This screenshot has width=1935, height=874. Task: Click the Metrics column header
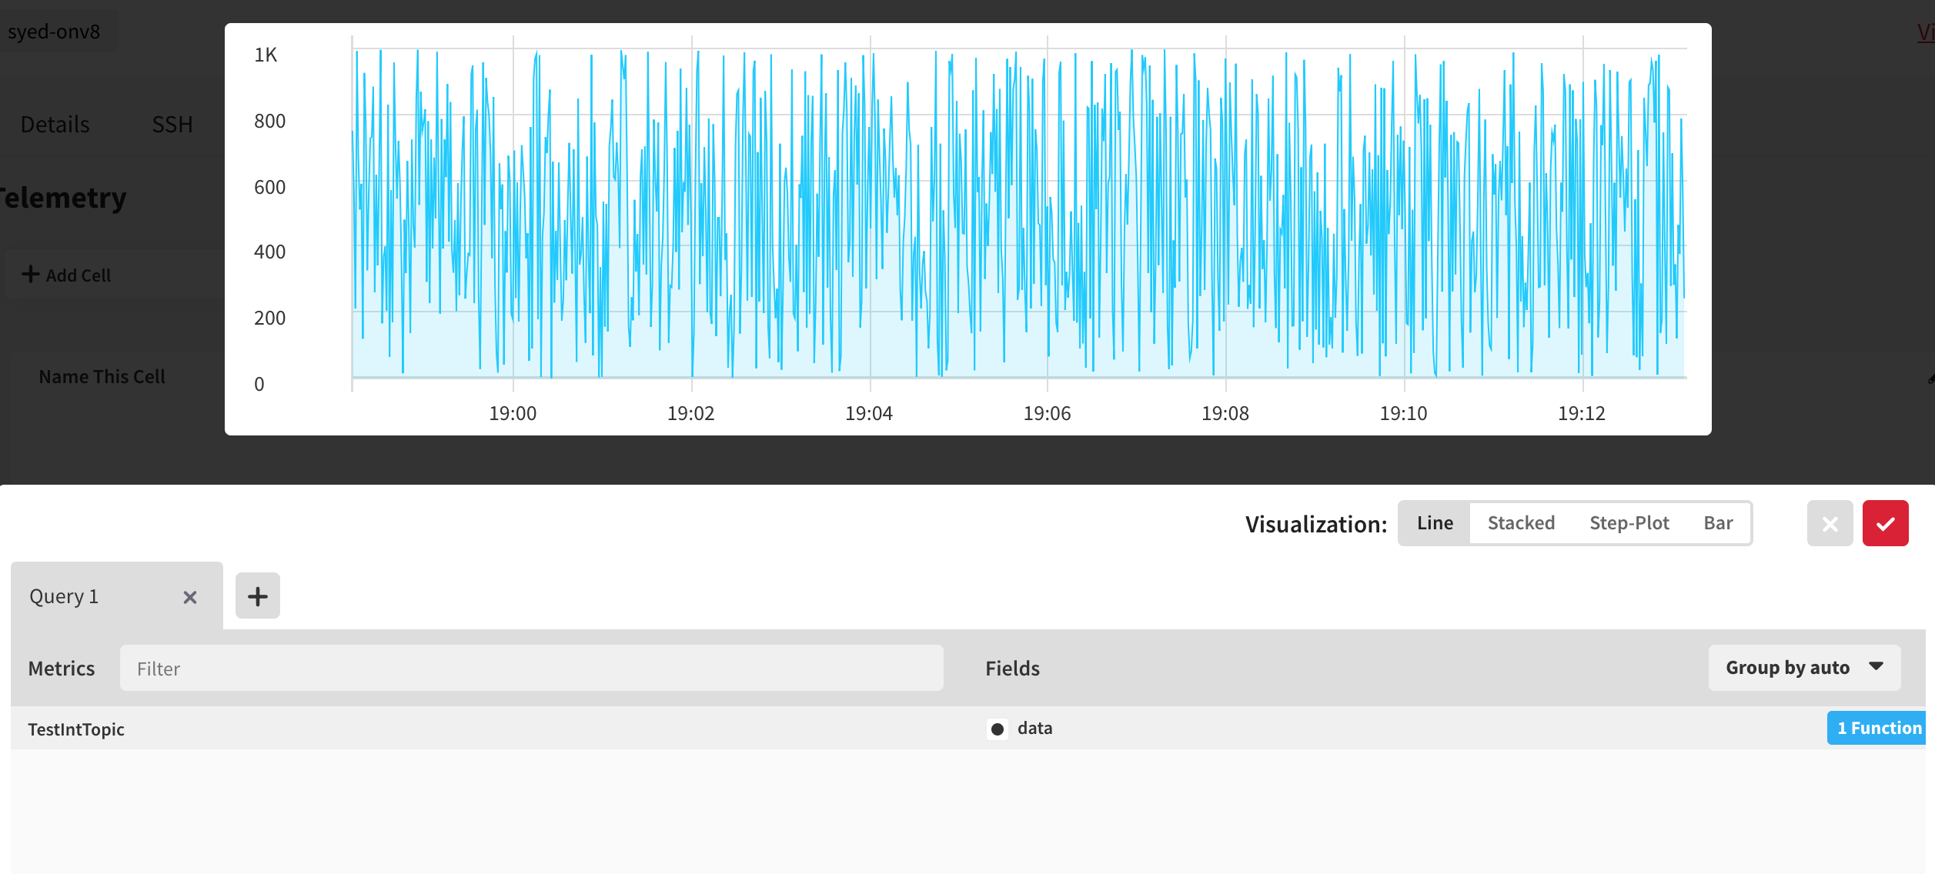[x=62, y=668]
